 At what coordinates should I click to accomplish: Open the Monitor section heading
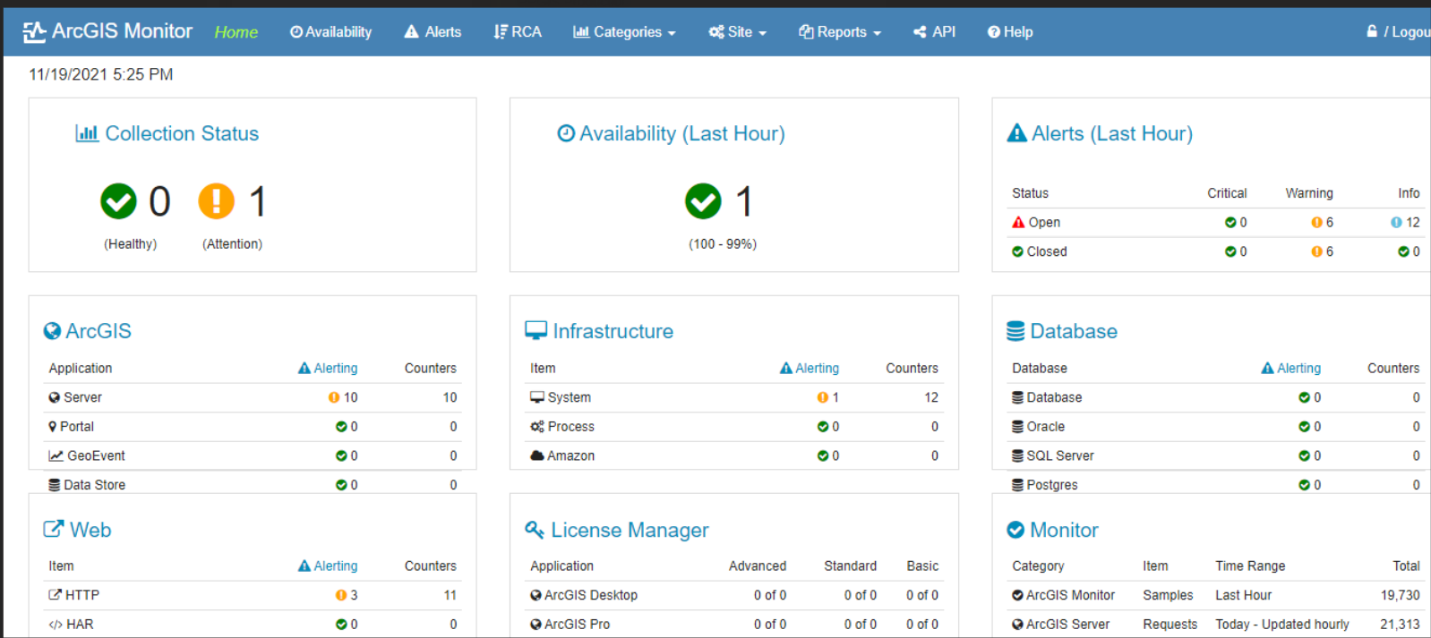1064,530
